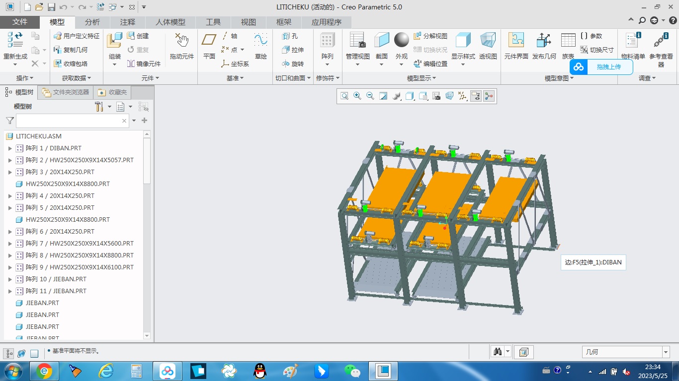Click the New file icon
Screen dimensions: 679x381
coord(27,7)
